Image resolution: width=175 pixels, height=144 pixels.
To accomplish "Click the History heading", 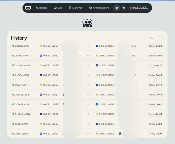I will pos(19,38).
